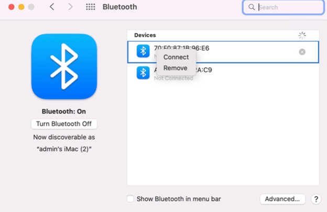The image size is (327, 212).
Task: Click the Devices list header
Action: tap(145, 35)
